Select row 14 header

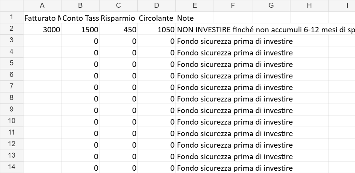tap(11, 166)
